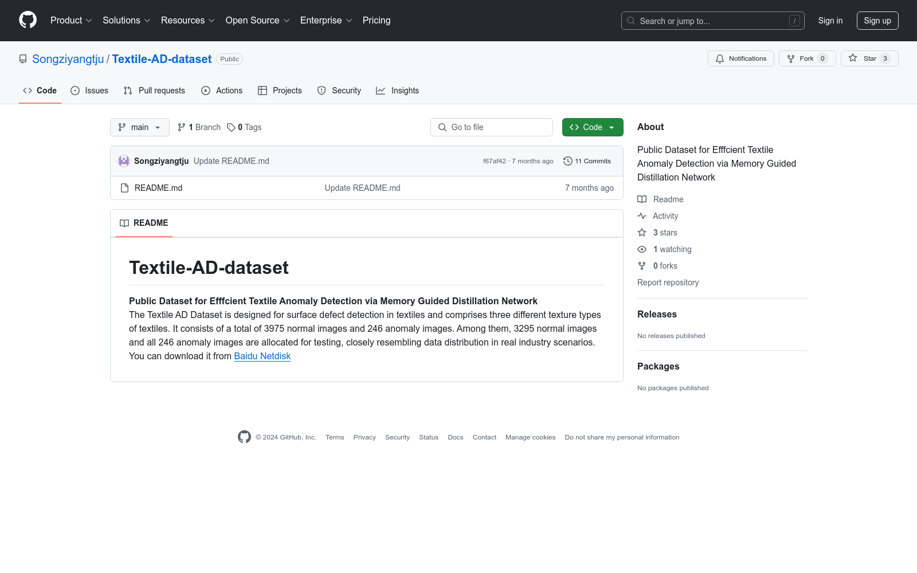Click the book icon beside README heading
Viewport: 917px width, 573px height.
click(124, 223)
